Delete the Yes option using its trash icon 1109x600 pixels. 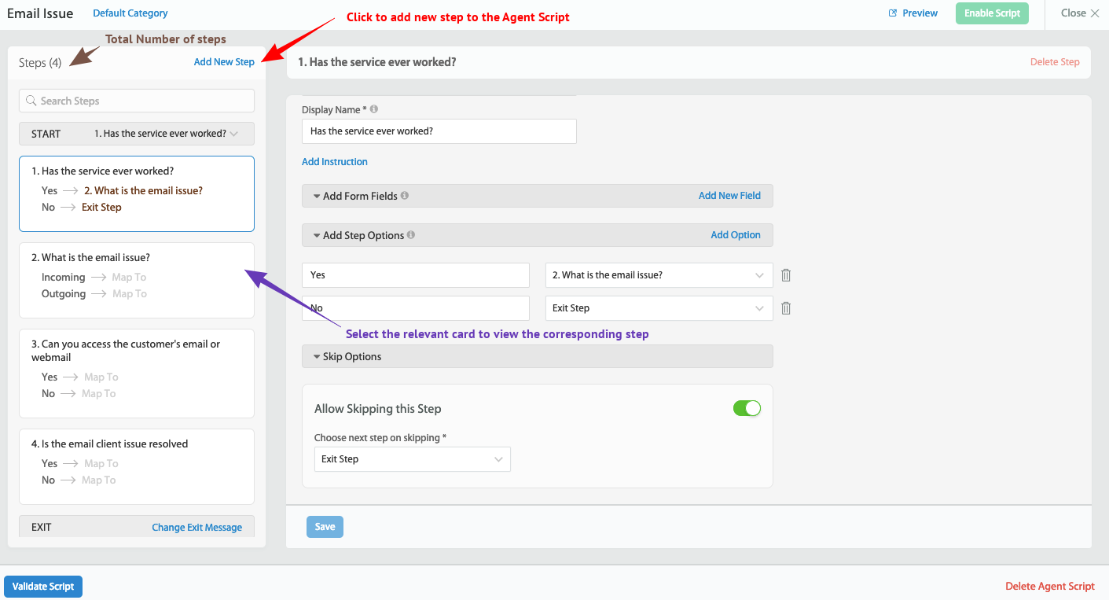coord(785,274)
